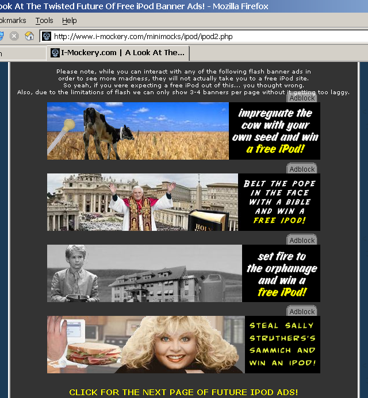Go to the Home page icon

(29, 36)
